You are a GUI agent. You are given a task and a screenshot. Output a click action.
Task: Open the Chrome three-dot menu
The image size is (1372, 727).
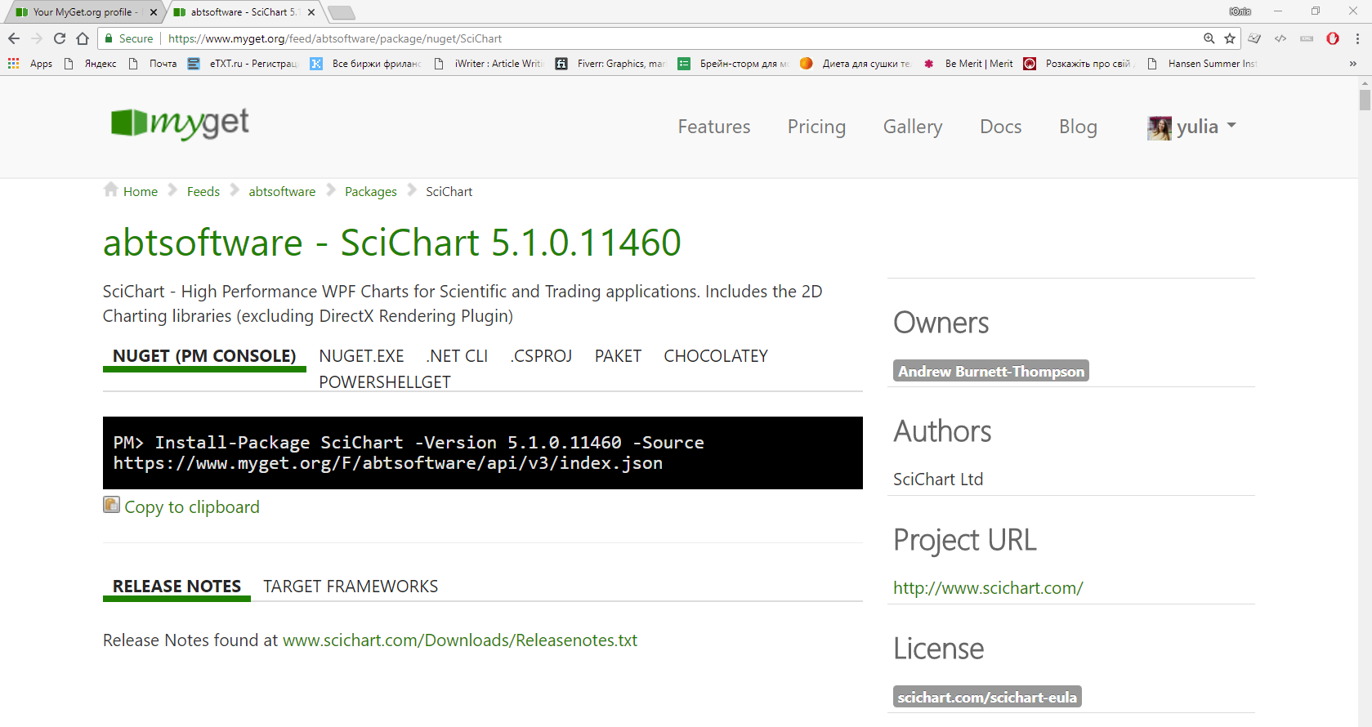[1357, 38]
